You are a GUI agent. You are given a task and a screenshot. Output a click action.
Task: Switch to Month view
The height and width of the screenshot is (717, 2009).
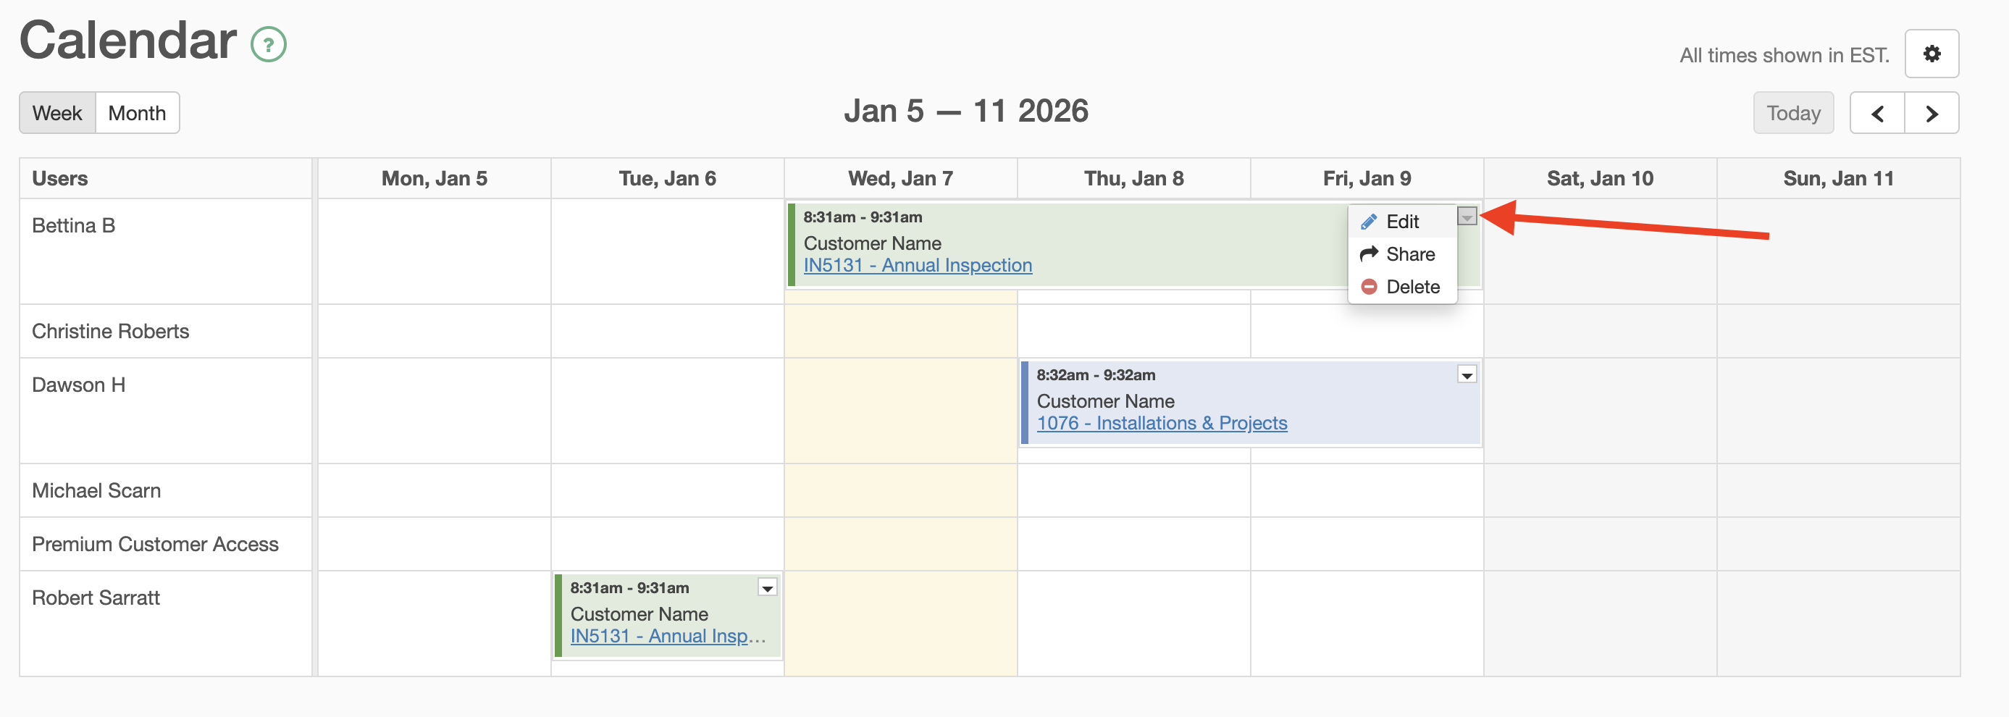[x=138, y=113]
